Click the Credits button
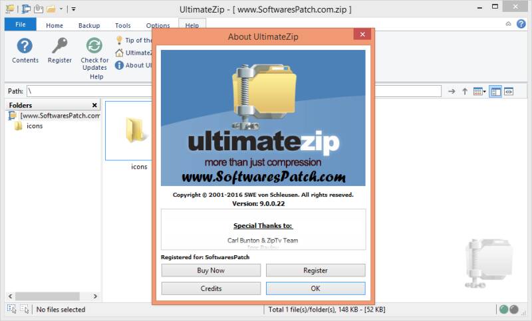The width and height of the screenshot is (532, 321). [211, 288]
